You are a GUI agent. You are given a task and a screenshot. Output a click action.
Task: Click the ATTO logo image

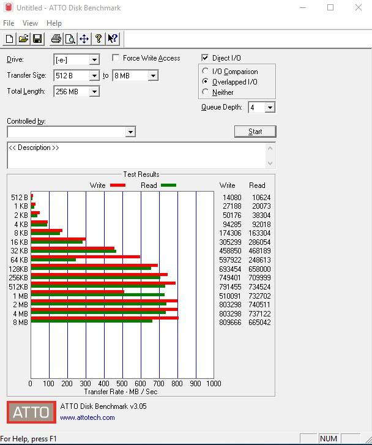point(31,412)
